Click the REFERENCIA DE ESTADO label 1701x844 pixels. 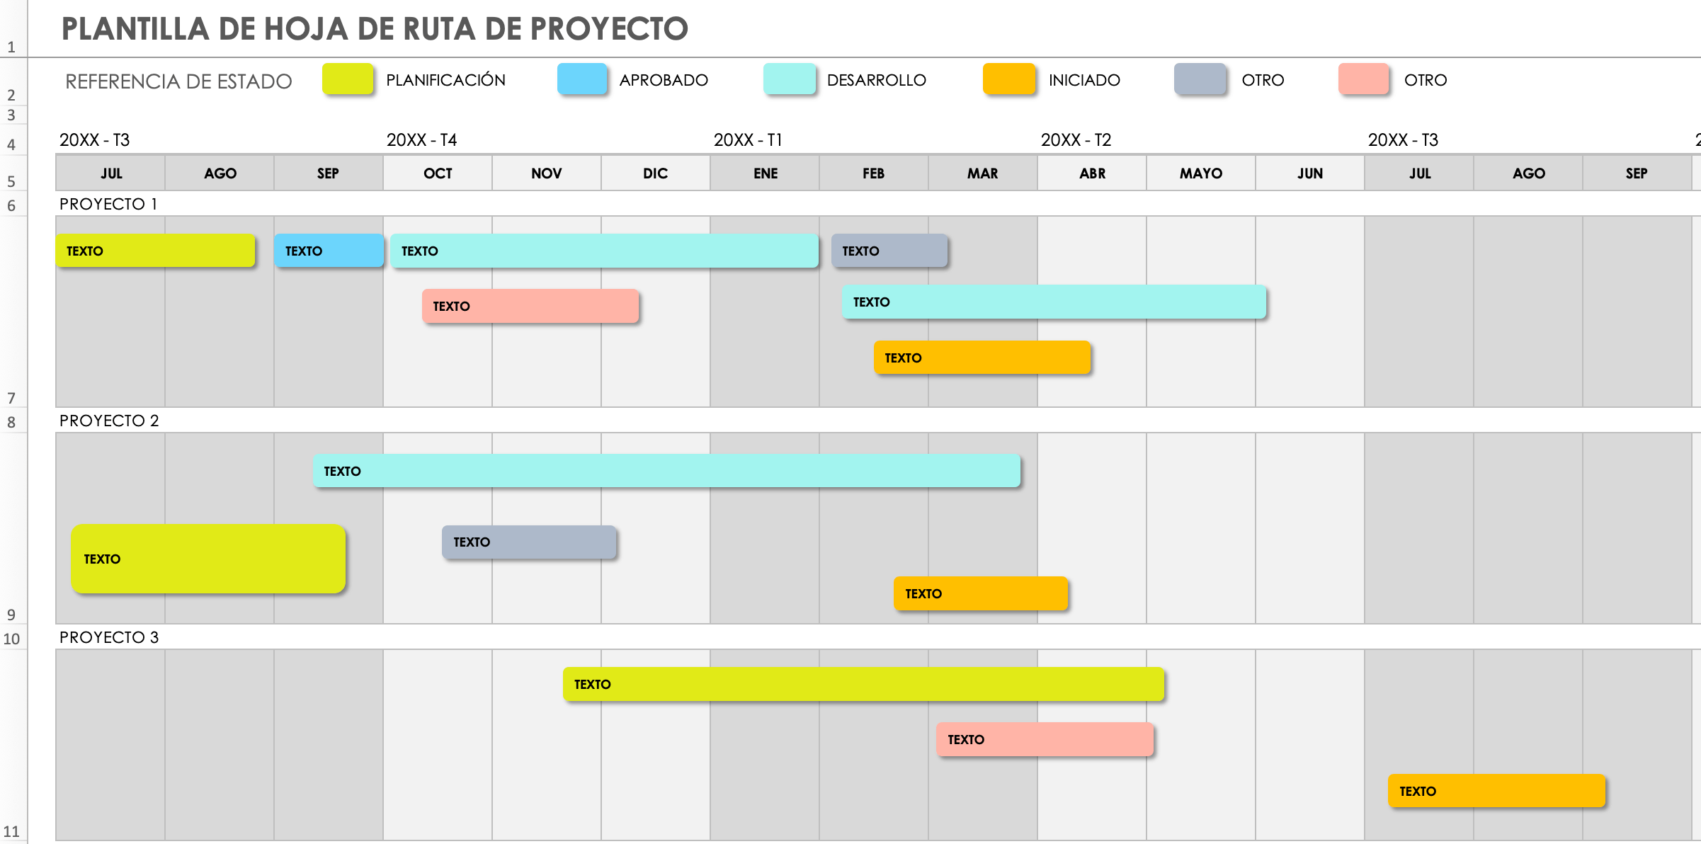coord(178,81)
